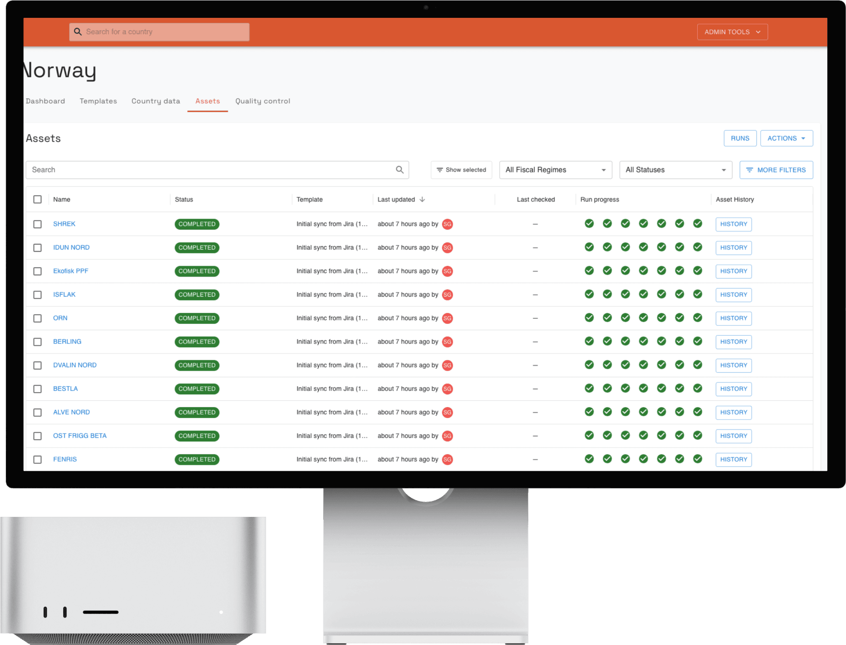The image size is (846, 645).
Task: Toggle the select-all checkbox in header
Action: click(x=38, y=199)
